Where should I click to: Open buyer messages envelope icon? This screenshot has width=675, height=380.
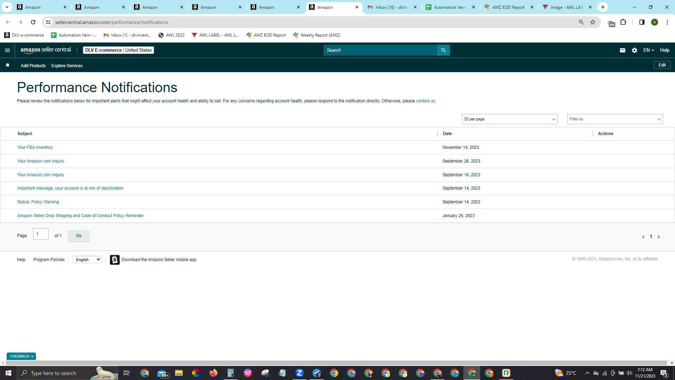(x=622, y=50)
